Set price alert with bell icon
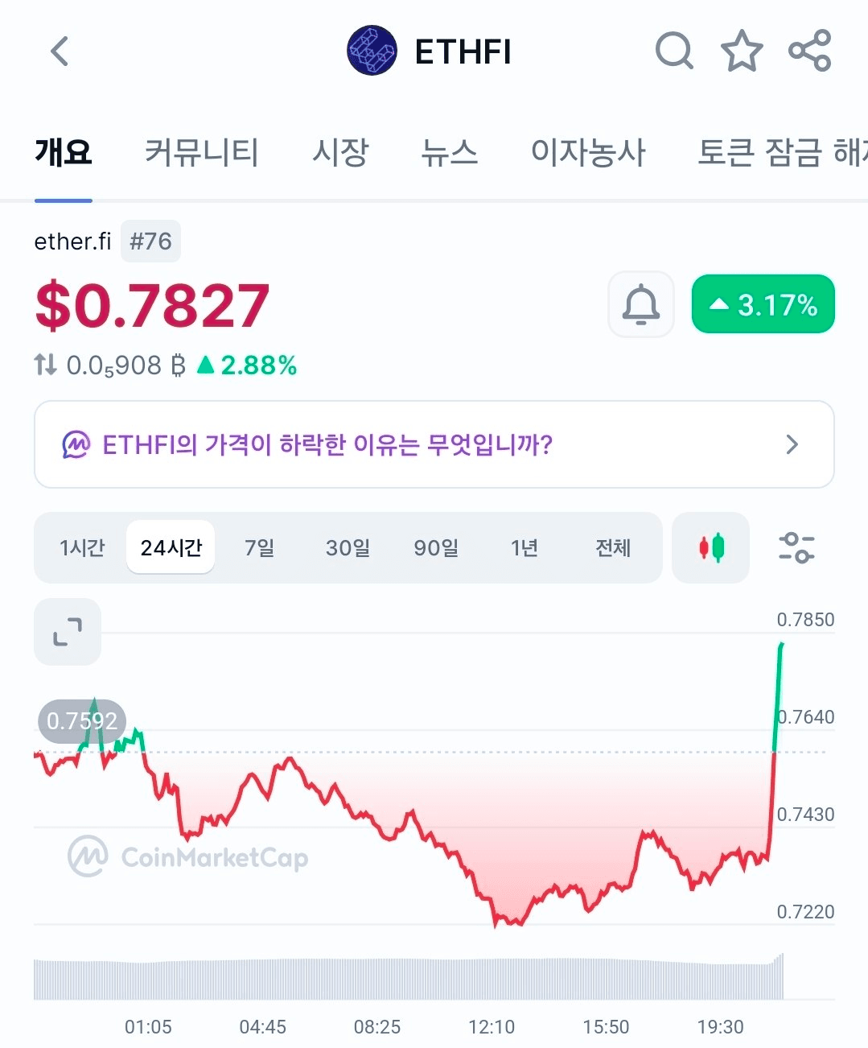868x1048 pixels. tap(641, 304)
